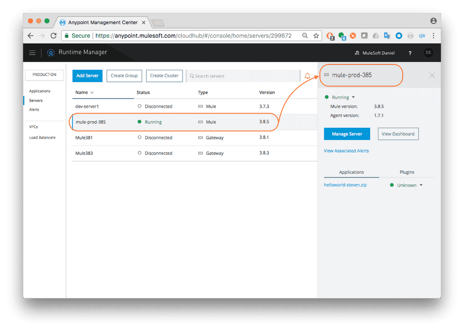Click the browser reload icon

point(53,36)
